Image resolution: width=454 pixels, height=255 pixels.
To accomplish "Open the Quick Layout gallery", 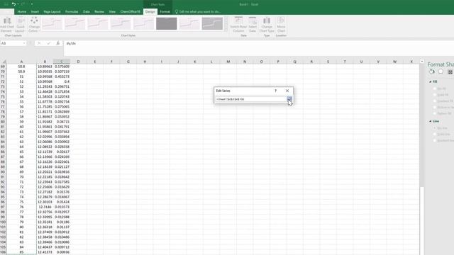I will 21,25.
